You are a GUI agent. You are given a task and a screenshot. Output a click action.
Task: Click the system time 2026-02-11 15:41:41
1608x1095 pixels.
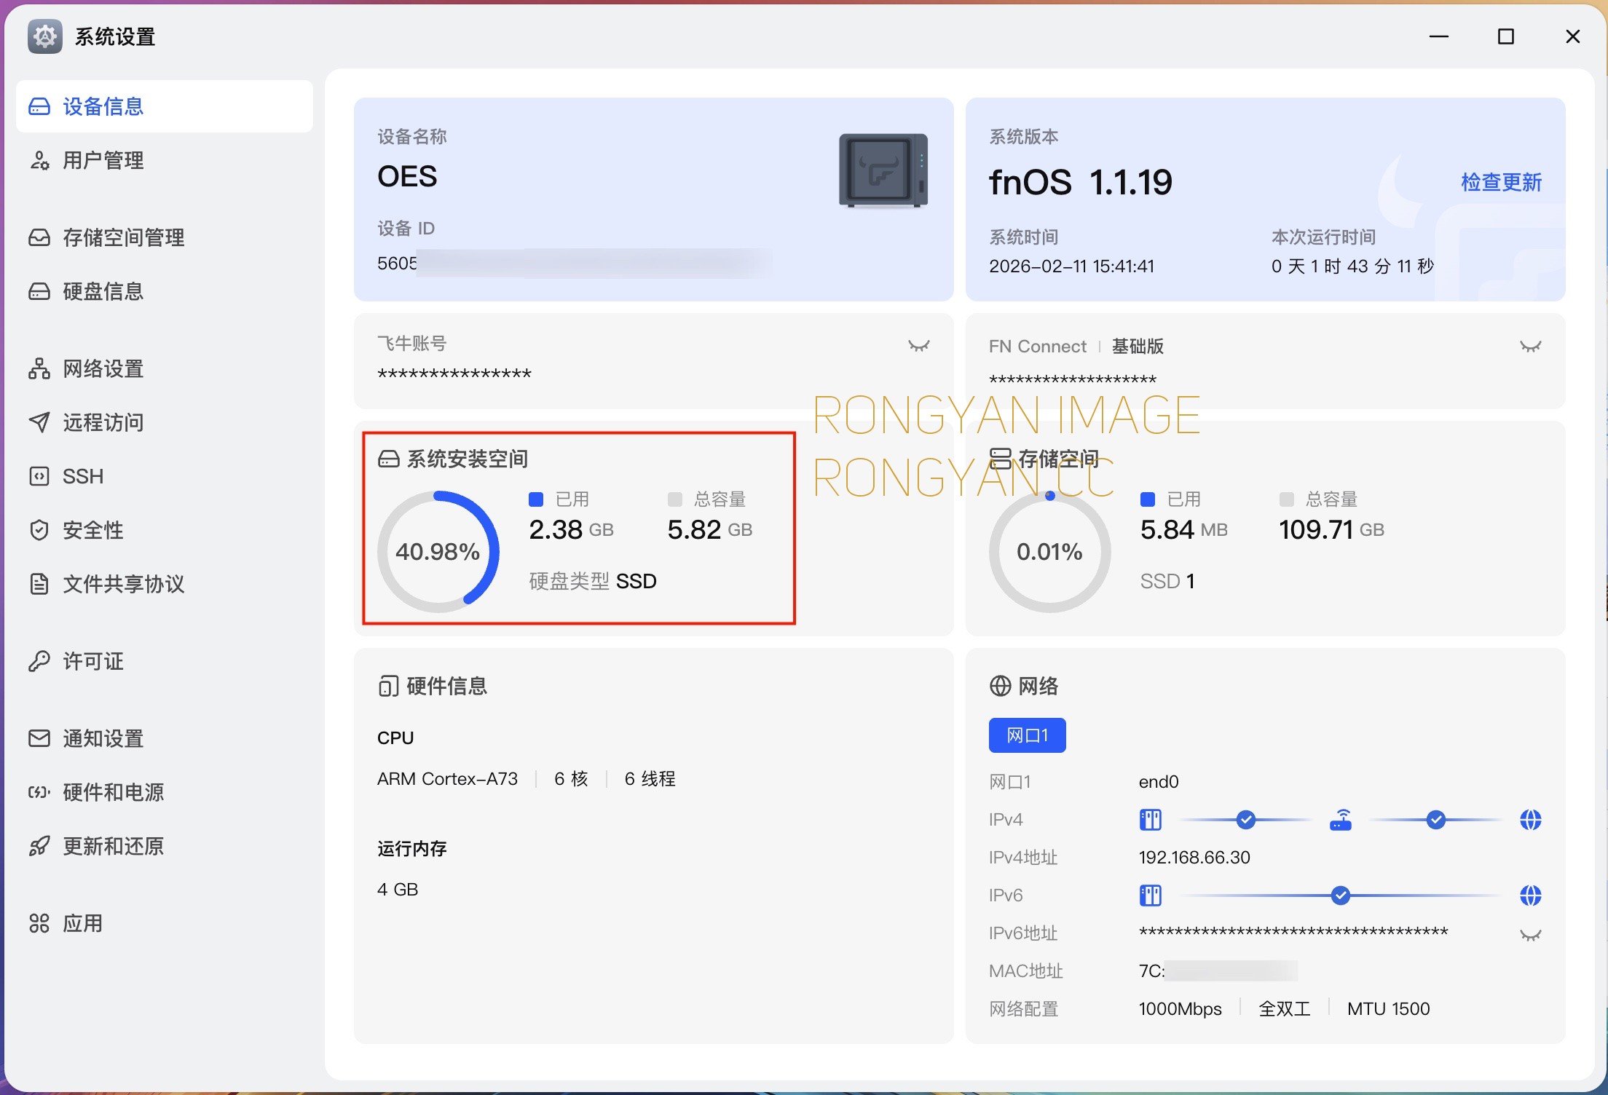click(1071, 266)
